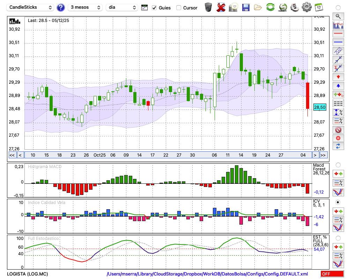Click MACD panel lines percent icon
The width and height of the screenshot is (349, 279).
point(338,183)
